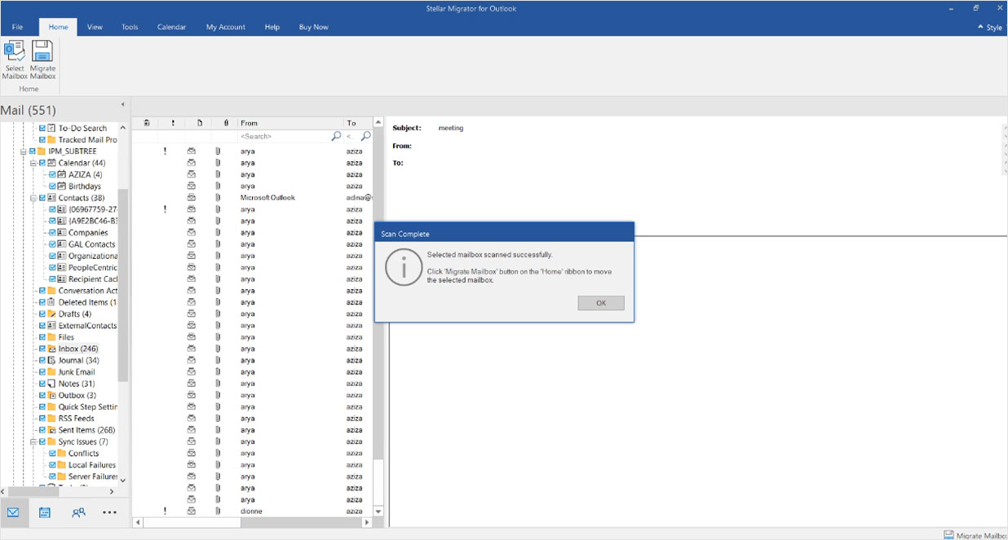Open the My Account tab
Viewport: 1008px width, 540px height.
click(225, 27)
